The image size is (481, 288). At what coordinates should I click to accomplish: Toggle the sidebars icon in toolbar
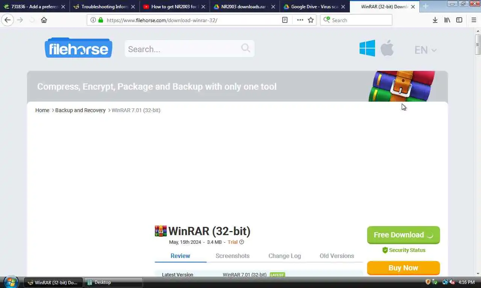click(x=459, y=20)
